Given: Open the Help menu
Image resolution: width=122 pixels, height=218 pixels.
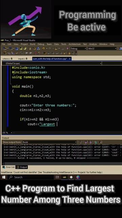Looking at the screenshot, I should pos(112,44).
